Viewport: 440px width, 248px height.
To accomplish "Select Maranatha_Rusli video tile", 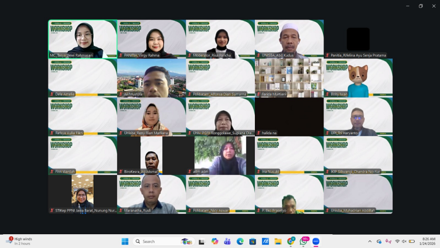I will pyautogui.click(x=151, y=194).
